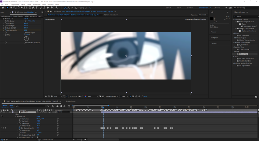Screen dimensions: 259x141
Task: Click Reset Exposure icon in viewer
Action: point(142,96)
